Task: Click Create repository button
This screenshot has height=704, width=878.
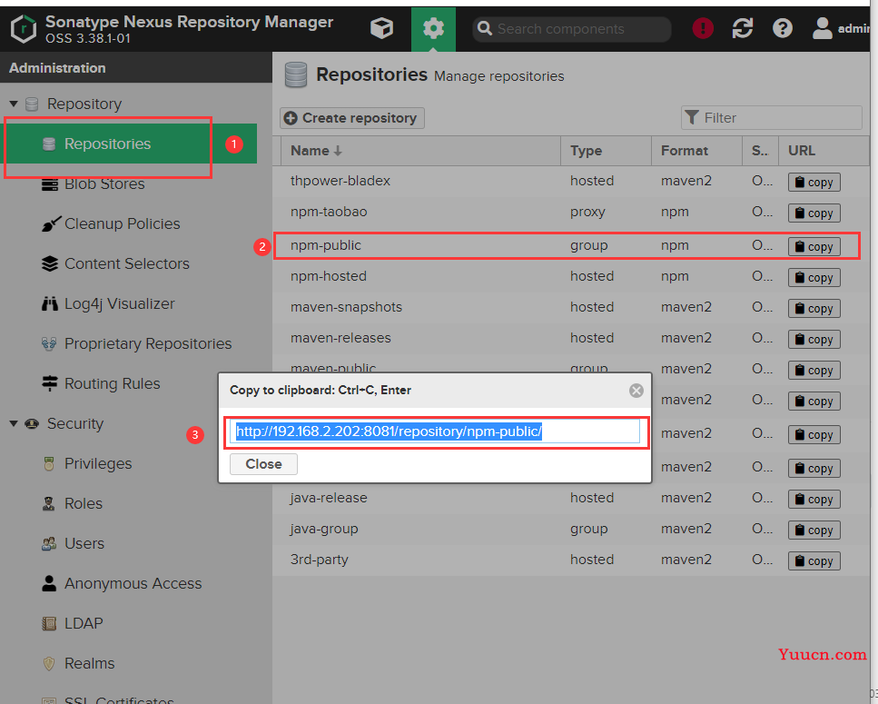Action: (x=352, y=118)
